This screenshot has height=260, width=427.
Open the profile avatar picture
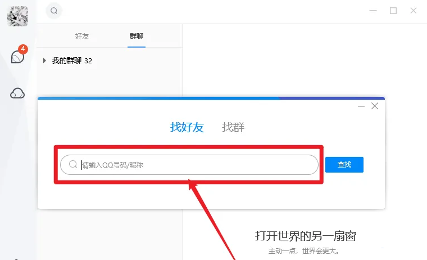(x=17, y=16)
